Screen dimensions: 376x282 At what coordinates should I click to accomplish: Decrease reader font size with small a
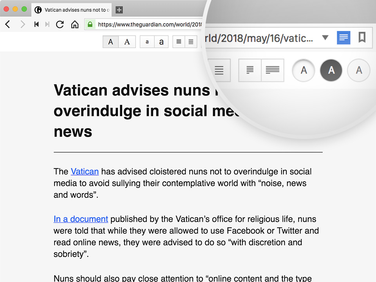147,42
